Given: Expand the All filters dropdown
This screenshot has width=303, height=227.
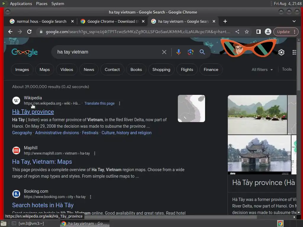Looking at the screenshot, I should pyautogui.click(x=262, y=69).
